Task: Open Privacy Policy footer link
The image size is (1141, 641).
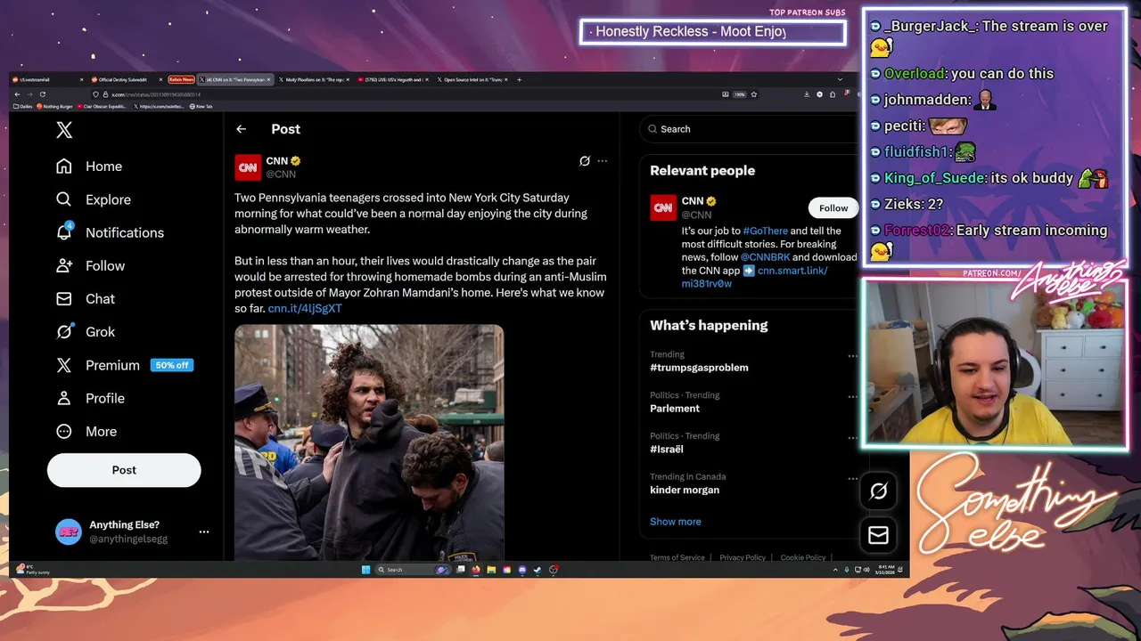Action: 743,557
